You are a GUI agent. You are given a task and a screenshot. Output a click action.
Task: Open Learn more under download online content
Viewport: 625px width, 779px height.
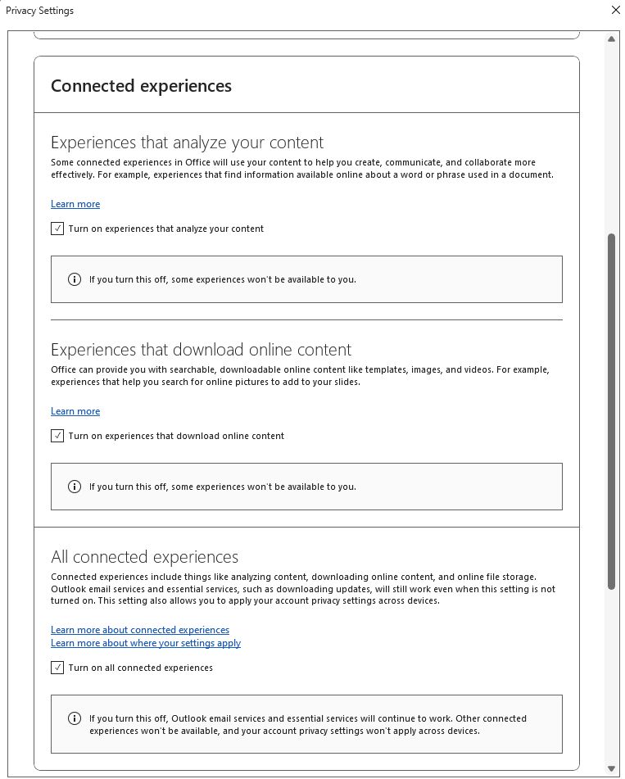75,410
